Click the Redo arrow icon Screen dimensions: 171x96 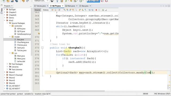(28, 1)
